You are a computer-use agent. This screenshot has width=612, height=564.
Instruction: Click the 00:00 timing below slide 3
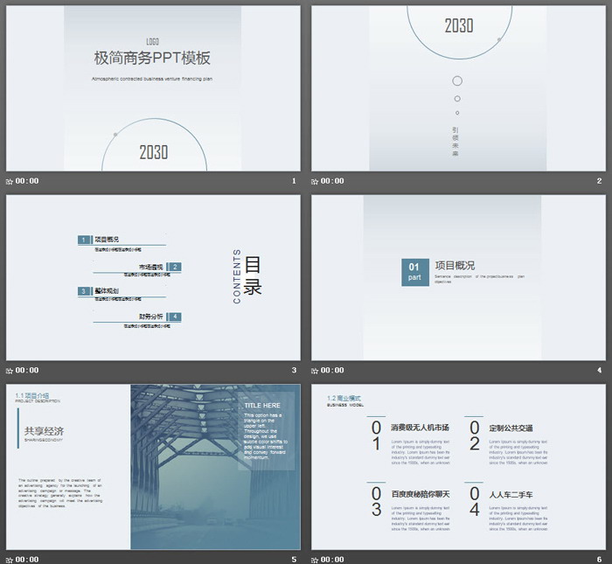pos(27,370)
